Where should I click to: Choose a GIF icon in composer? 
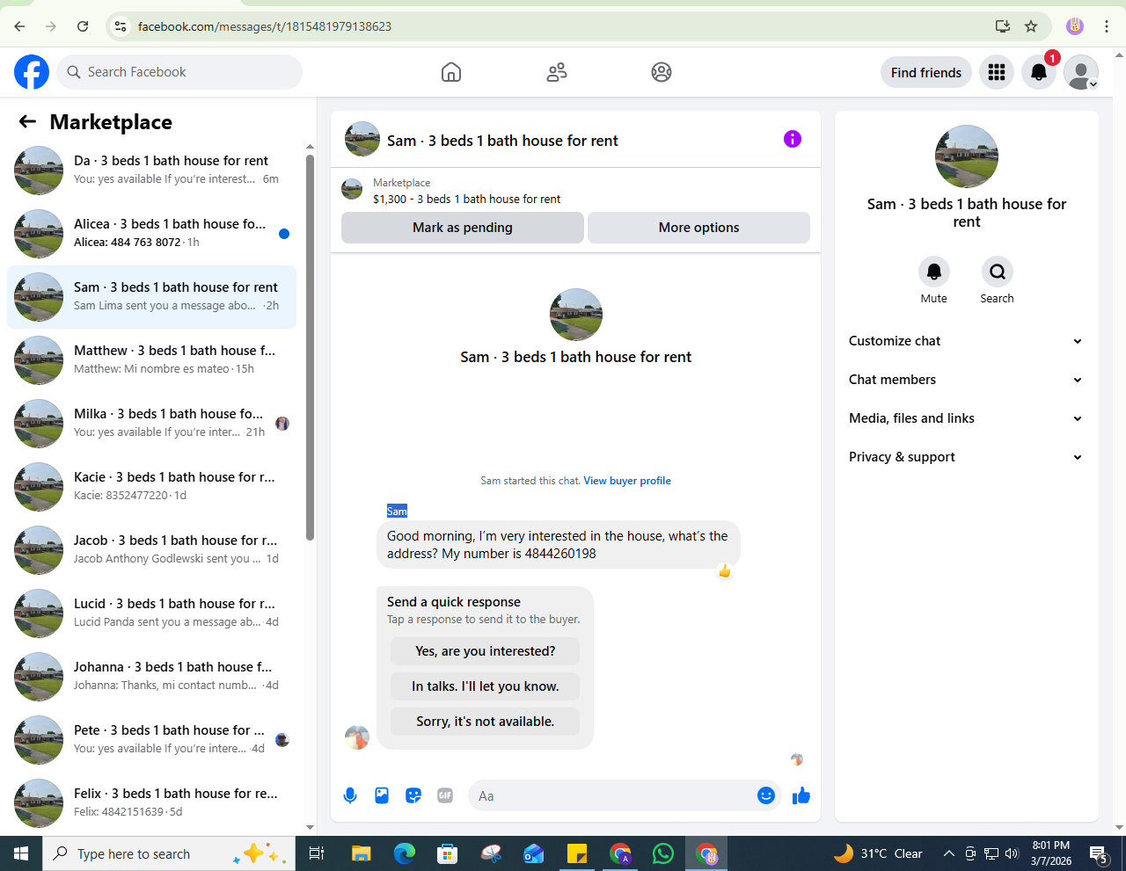445,795
